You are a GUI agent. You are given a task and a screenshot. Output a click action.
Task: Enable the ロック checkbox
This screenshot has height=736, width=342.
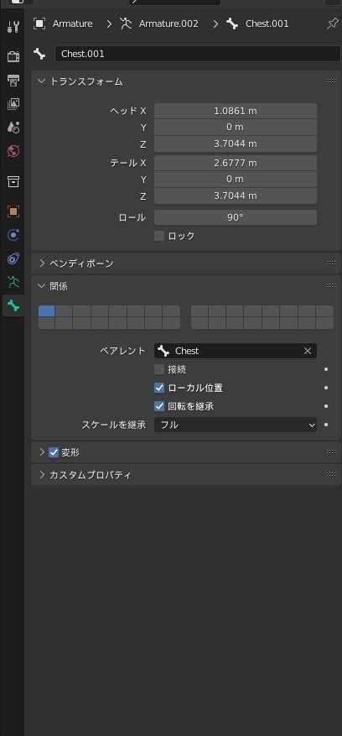[x=159, y=236]
